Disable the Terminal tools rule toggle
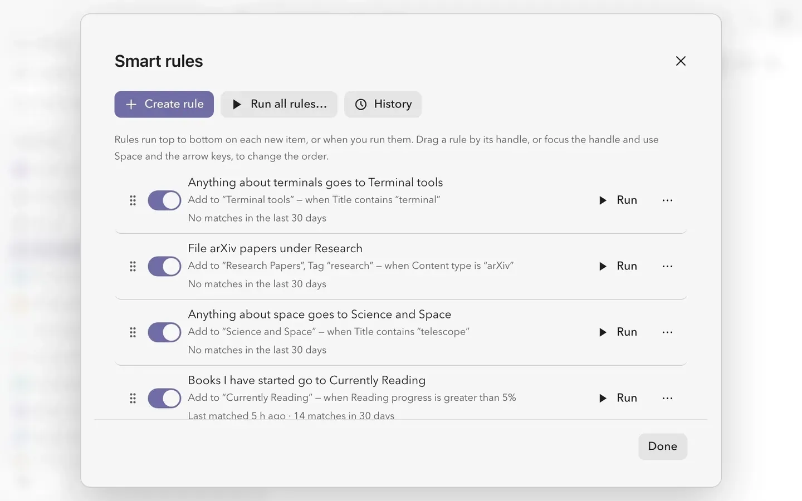This screenshot has height=501, width=802. [164, 200]
